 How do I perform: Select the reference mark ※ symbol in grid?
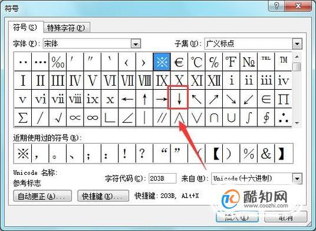tap(162, 62)
